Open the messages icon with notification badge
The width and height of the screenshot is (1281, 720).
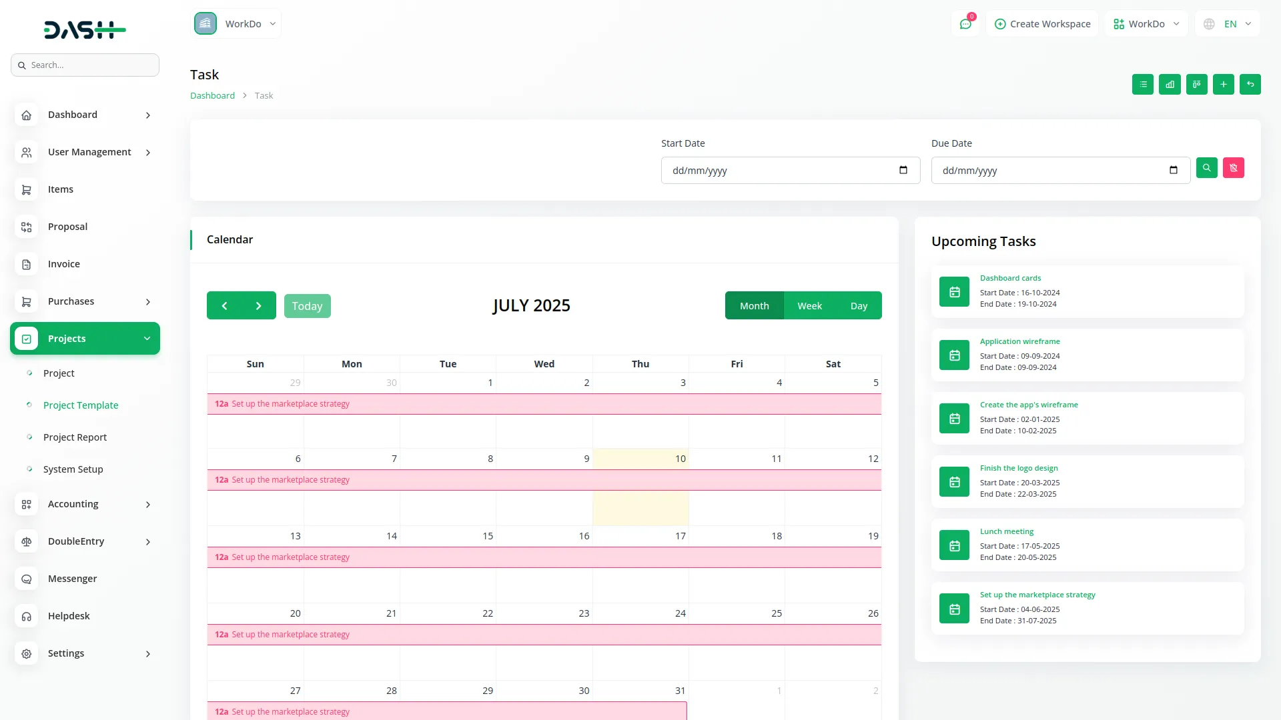[x=965, y=23]
